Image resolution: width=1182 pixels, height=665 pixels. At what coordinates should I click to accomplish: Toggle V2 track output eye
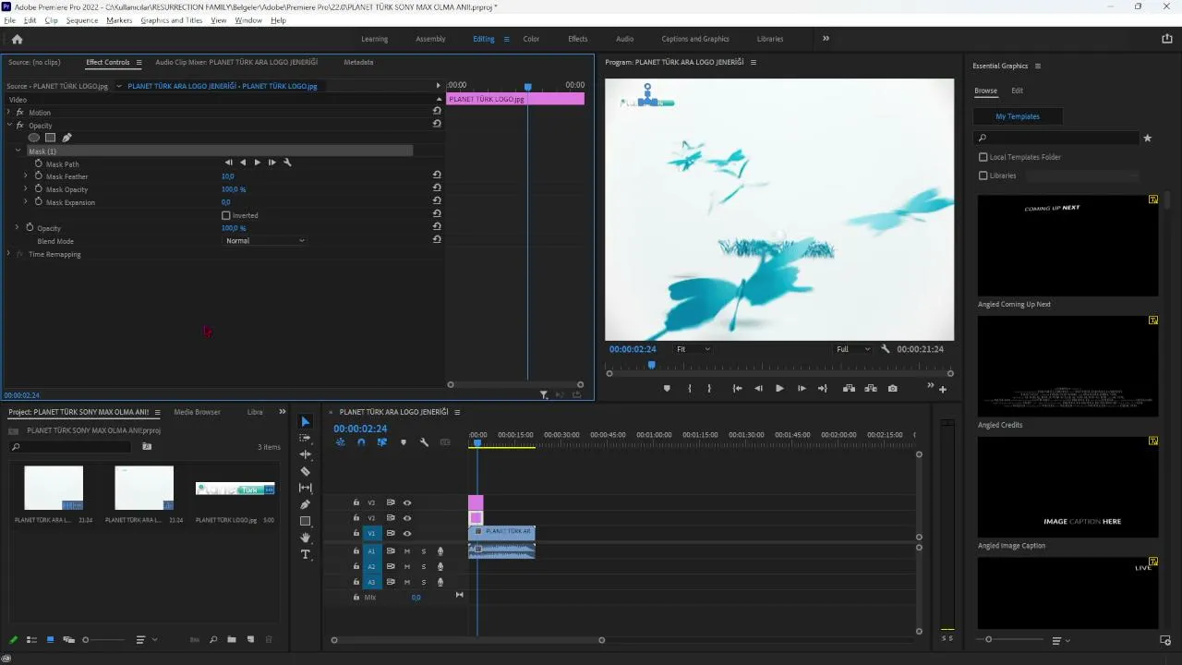[407, 518]
